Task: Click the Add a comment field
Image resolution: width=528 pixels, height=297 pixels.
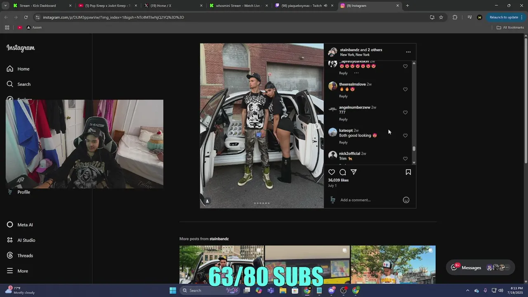Action: [369, 200]
